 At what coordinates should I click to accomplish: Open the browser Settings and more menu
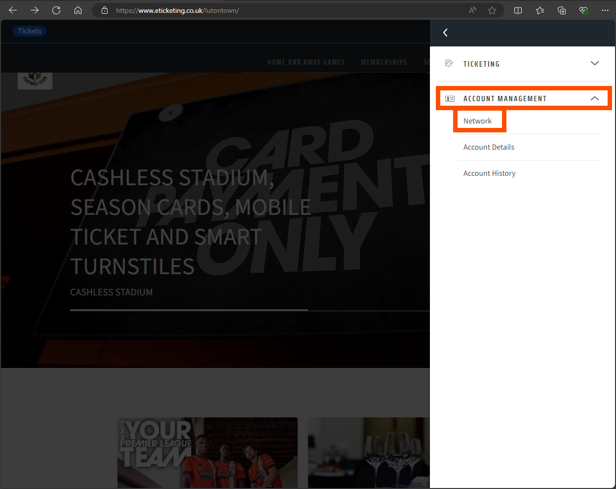[605, 10]
